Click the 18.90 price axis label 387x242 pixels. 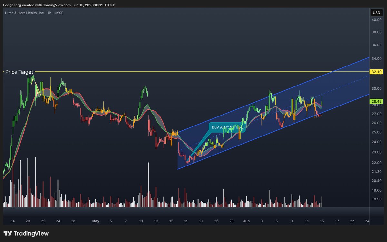pos(376,200)
